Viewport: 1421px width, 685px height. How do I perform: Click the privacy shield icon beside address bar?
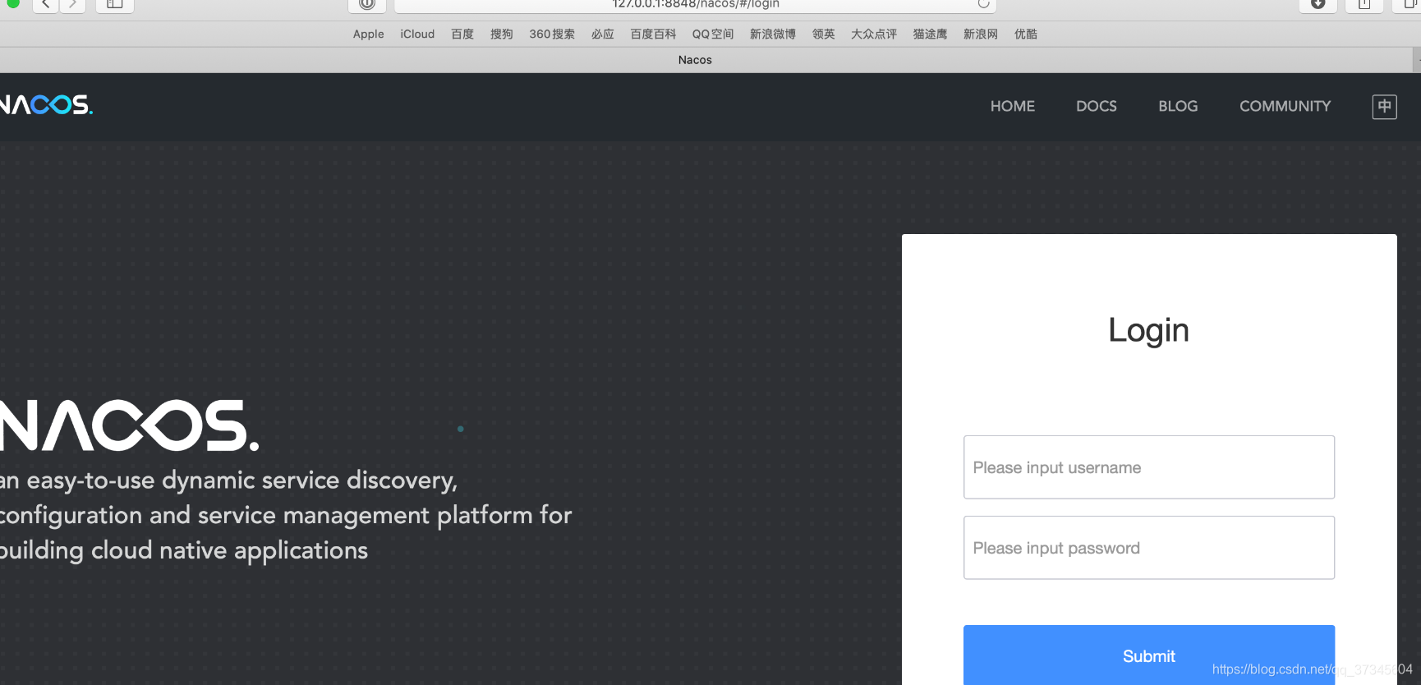[367, 4]
